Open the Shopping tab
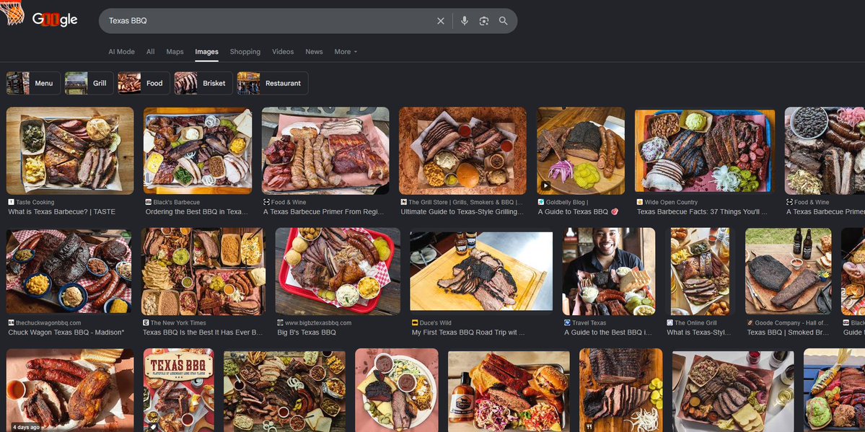Viewport: 865px width, 432px height. click(x=245, y=52)
